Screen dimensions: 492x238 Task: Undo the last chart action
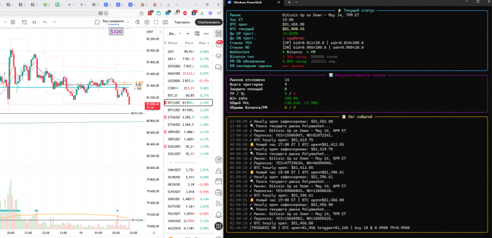click(x=45, y=22)
